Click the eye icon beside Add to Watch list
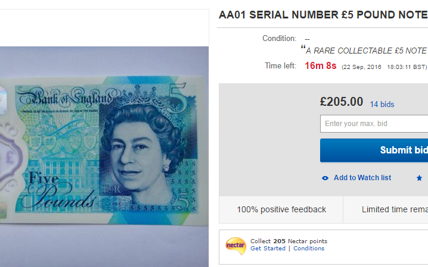Screen dimensions: 428x267 (325, 178)
